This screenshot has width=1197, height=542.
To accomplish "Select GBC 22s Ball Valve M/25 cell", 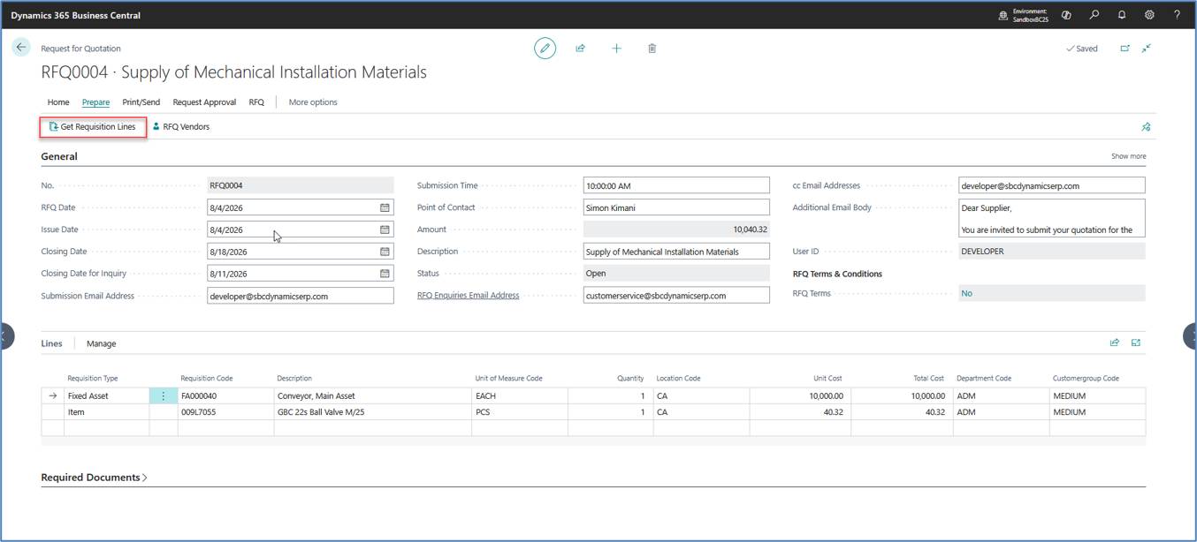I will [372, 412].
